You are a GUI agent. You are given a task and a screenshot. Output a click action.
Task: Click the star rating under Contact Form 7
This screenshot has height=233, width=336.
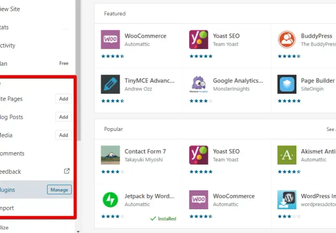pos(113,171)
